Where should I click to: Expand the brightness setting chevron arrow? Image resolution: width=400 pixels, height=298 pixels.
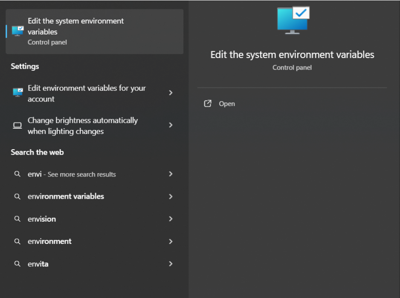coord(171,125)
